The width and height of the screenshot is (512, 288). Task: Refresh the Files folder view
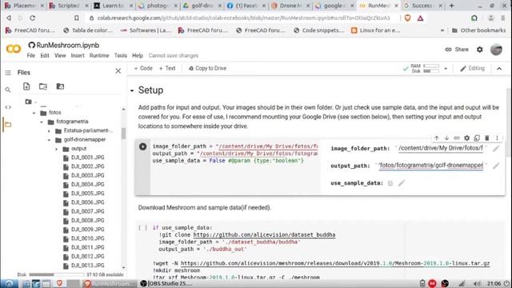coord(43,86)
